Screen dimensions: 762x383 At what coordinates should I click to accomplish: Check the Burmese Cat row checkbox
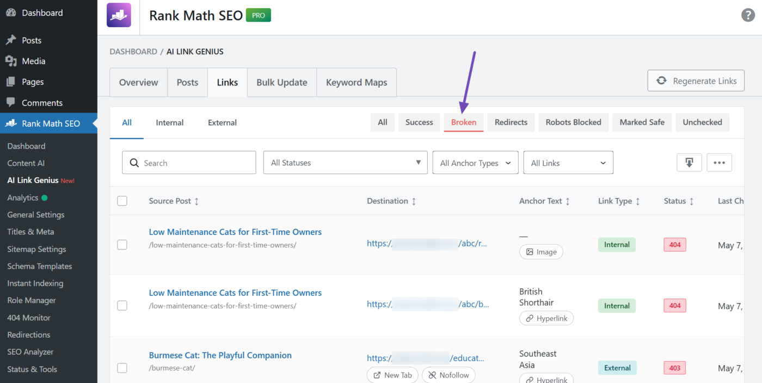point(122,368)
